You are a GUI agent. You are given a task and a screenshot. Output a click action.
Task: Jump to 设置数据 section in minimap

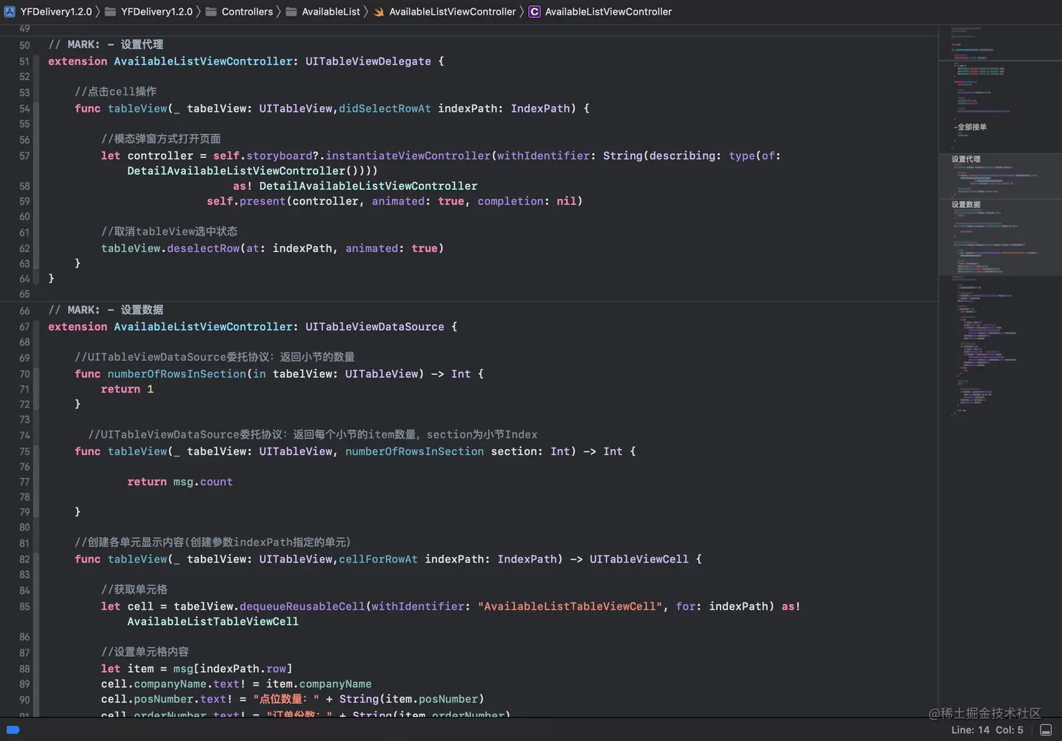[x=966, y=204]
